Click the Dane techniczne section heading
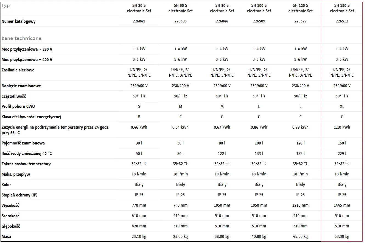 (21, 38)
